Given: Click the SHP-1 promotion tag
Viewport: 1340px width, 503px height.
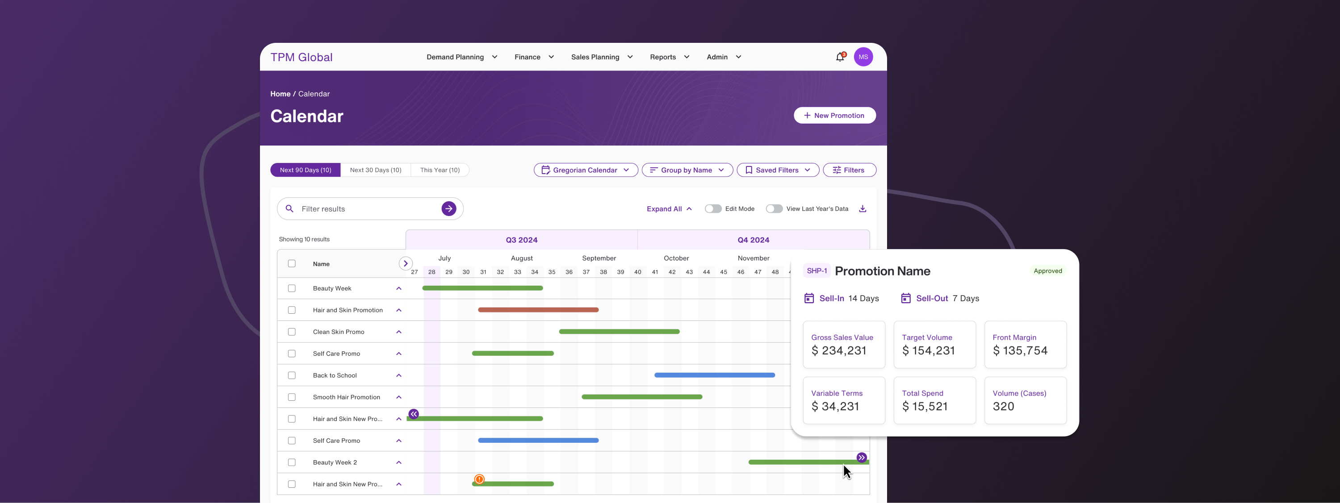Looking at the screenshot, I should [x=817, y=271].
